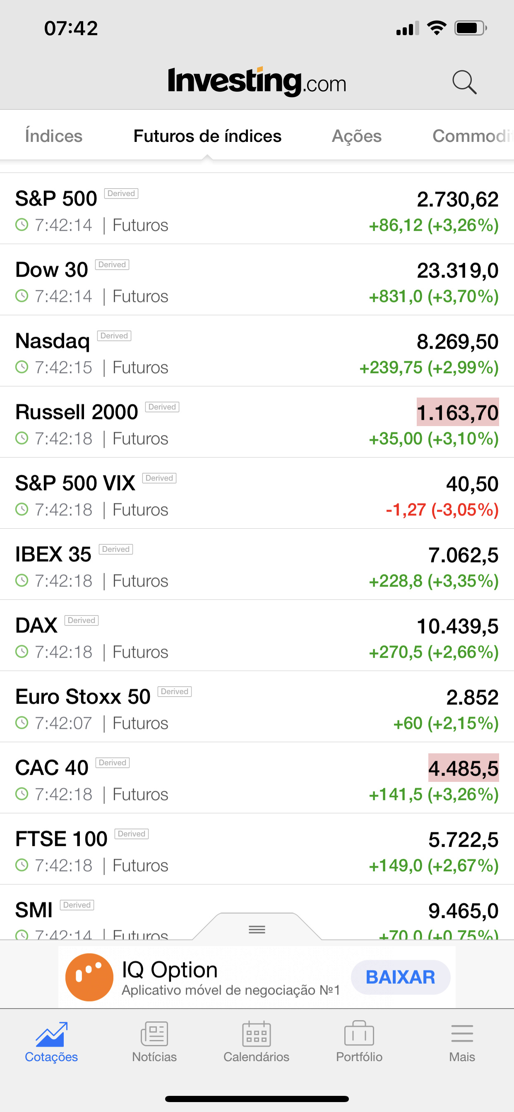Select the Russell 2000 highlighted price

tap(458, 412)
